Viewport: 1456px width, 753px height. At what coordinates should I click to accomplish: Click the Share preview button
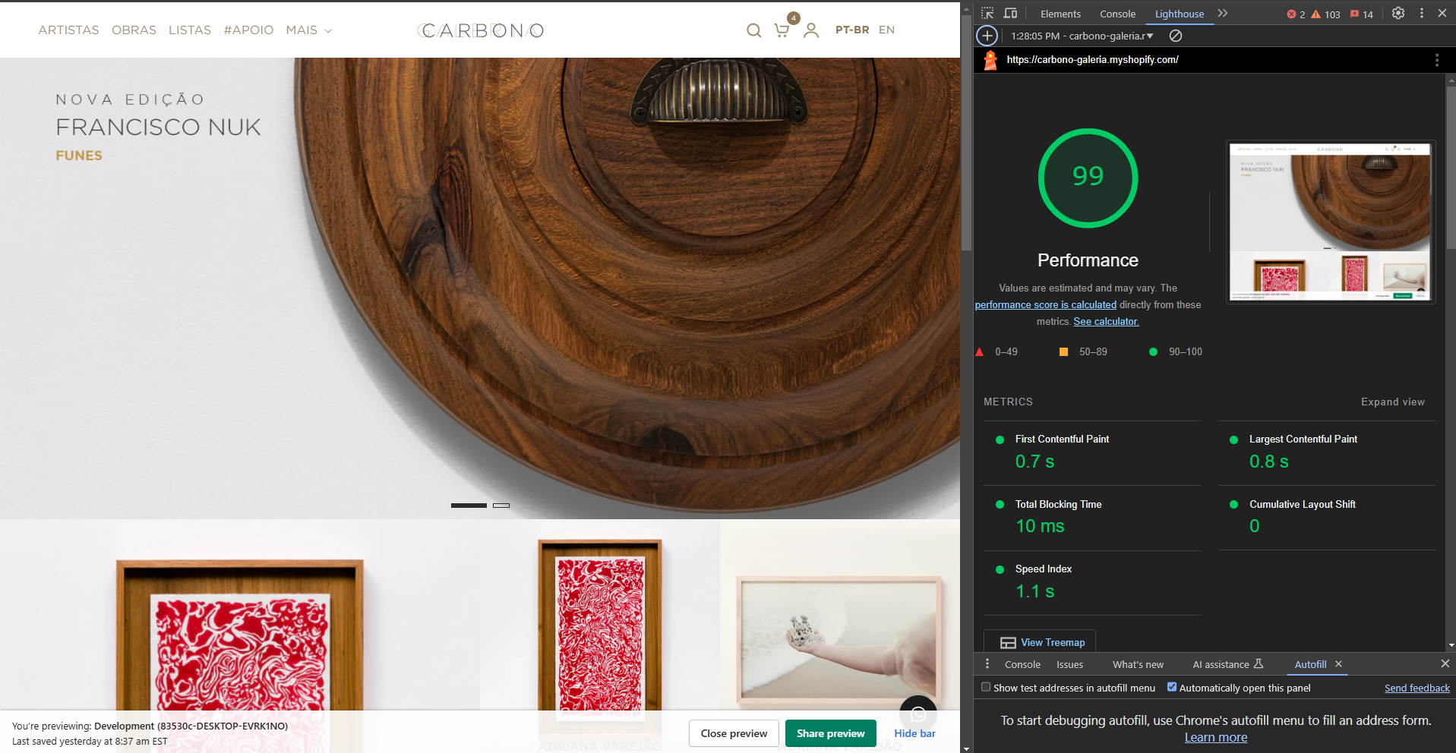pos(830,733)
